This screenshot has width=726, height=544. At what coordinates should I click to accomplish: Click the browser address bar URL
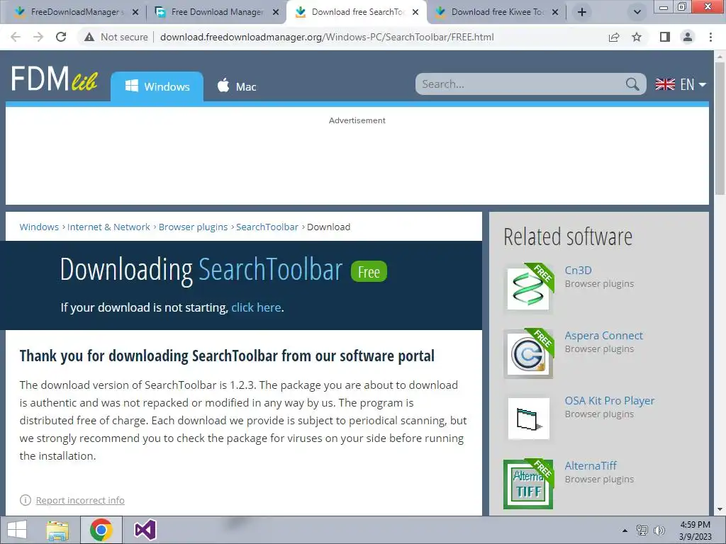327,37
